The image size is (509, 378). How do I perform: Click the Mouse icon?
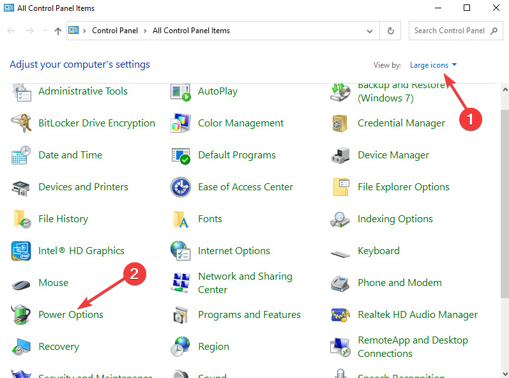pos(21,285)
